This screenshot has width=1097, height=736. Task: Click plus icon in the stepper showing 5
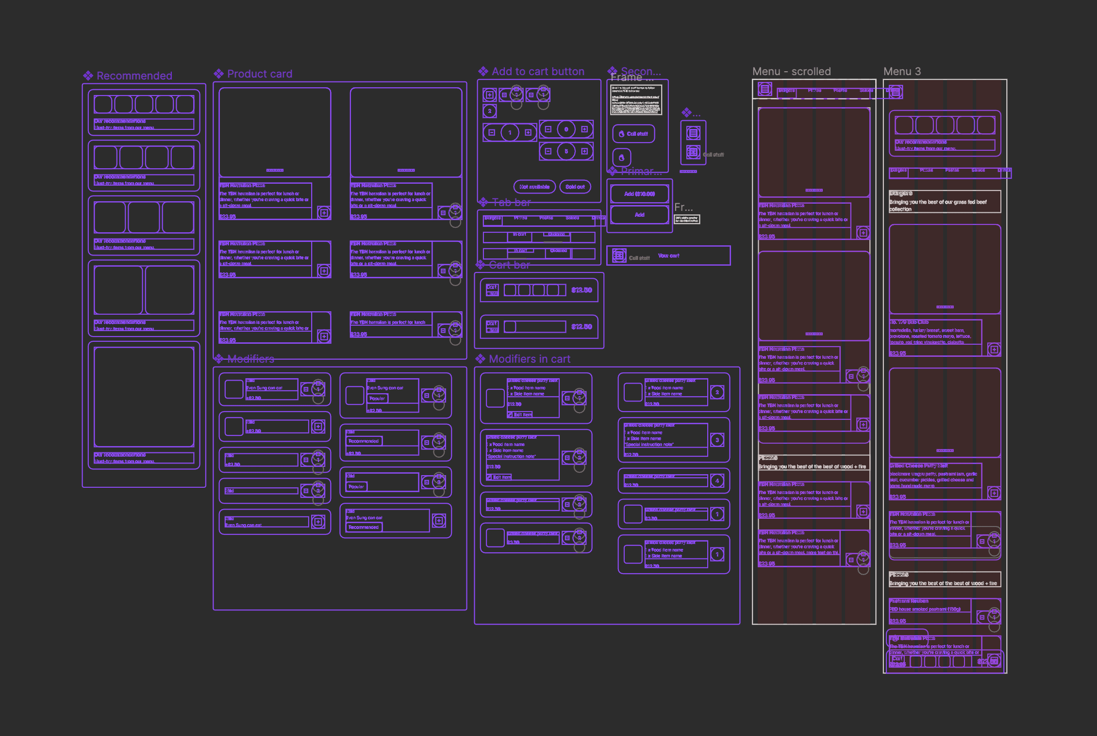pos(584,151)
